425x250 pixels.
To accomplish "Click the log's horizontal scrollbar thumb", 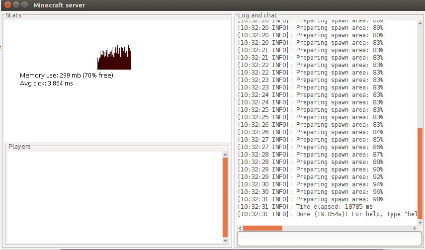I will 262,228.
